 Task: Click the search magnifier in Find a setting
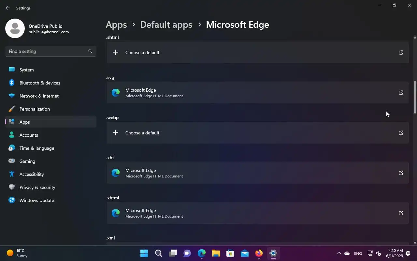pos(90,51)
